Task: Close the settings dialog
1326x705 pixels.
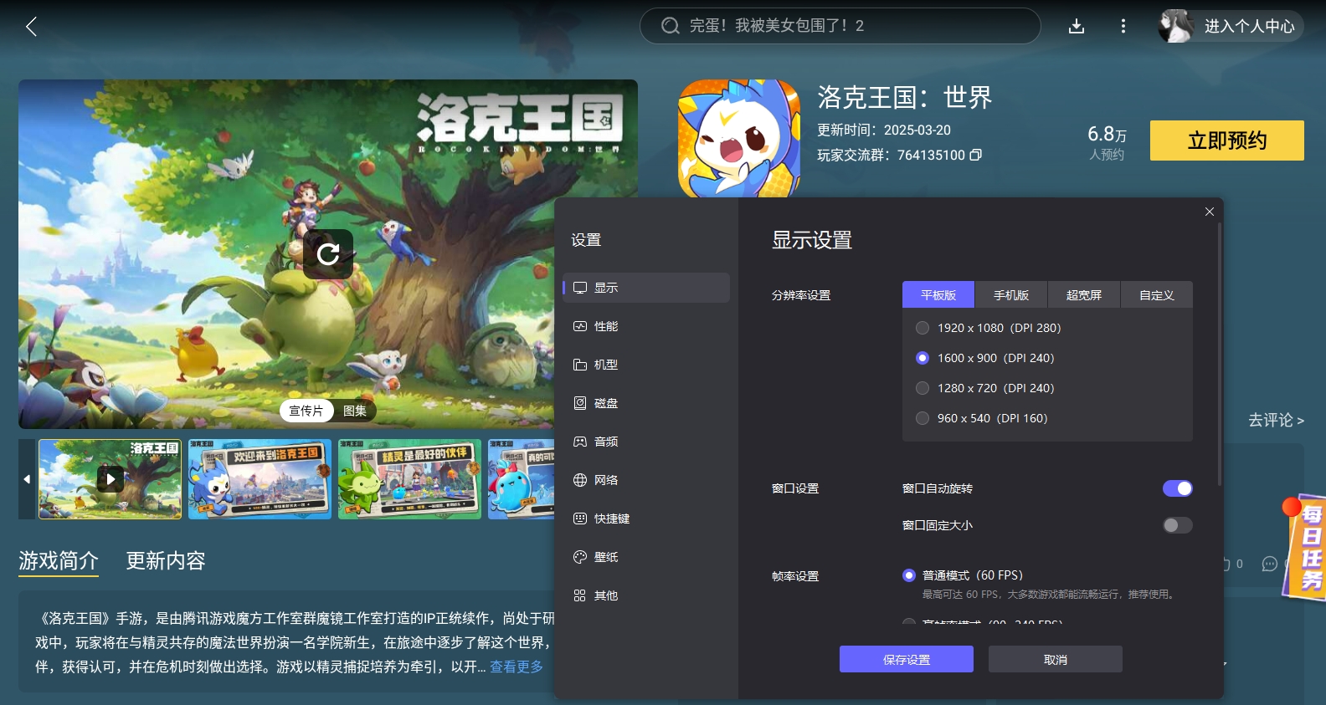Action: (1210, 212)
